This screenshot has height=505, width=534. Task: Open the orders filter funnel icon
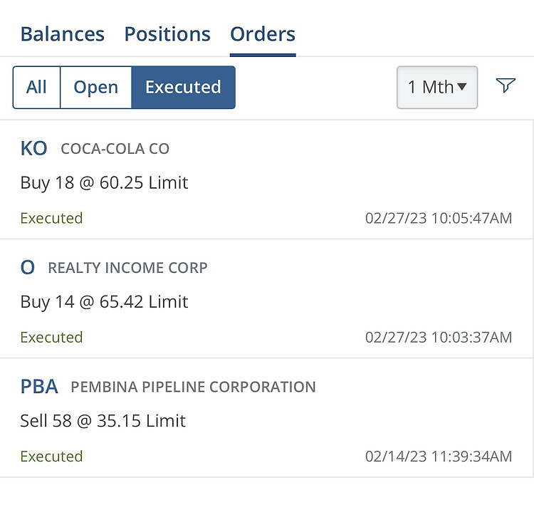click(506, 85)
